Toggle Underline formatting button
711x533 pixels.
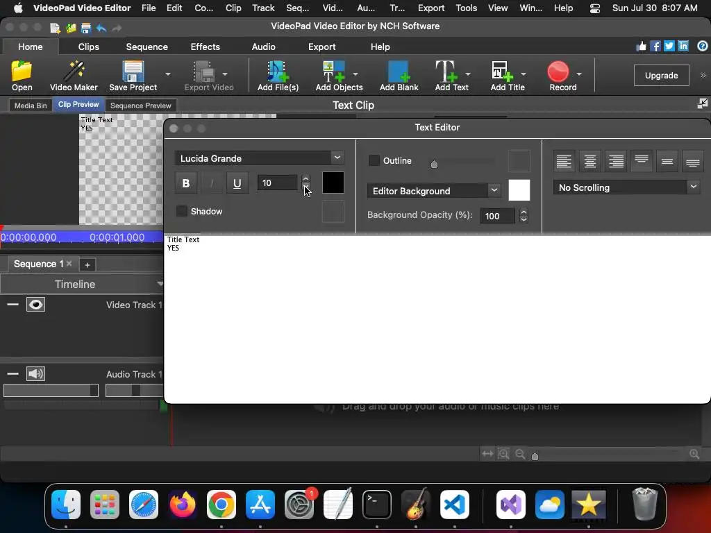(237, 183)
